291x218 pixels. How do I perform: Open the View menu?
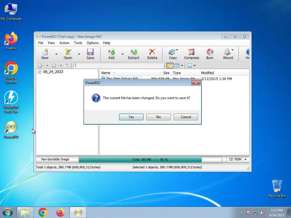coord(51,43)
